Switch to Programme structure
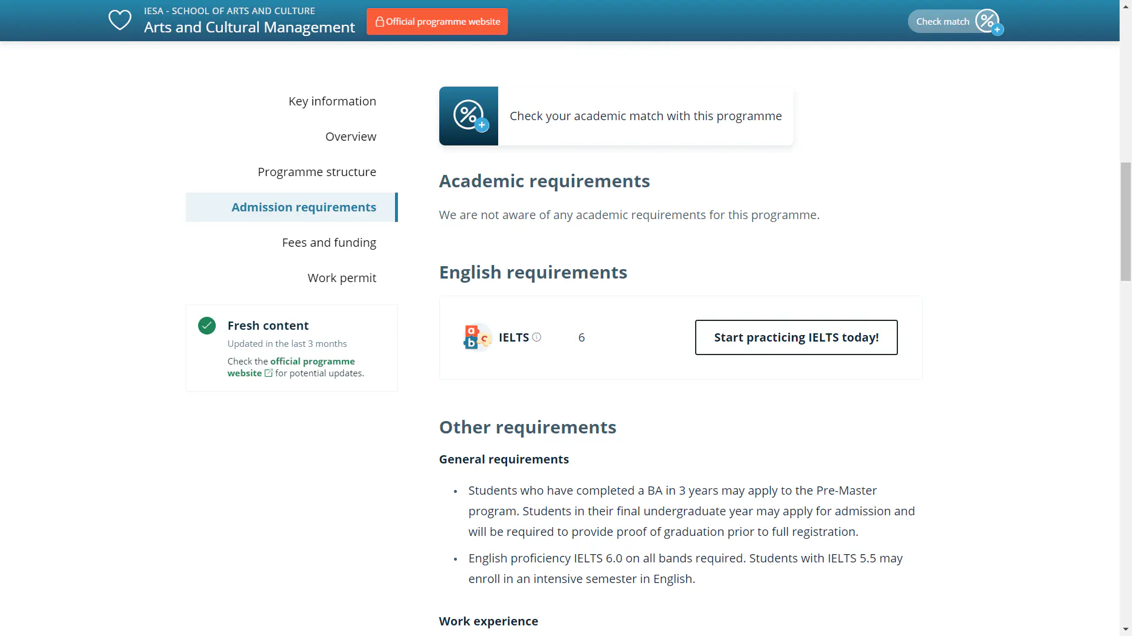The image size is (1132, 636). click(x=317, y=171)
